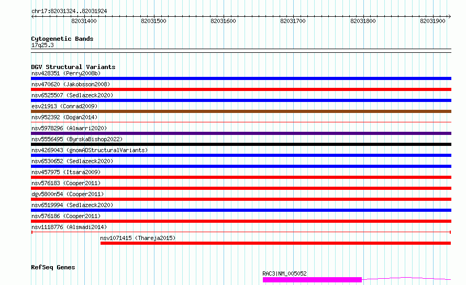This screenshot has width=466, height=285.
Task: Click ruler position 82031700
Action: coord(293,21)
